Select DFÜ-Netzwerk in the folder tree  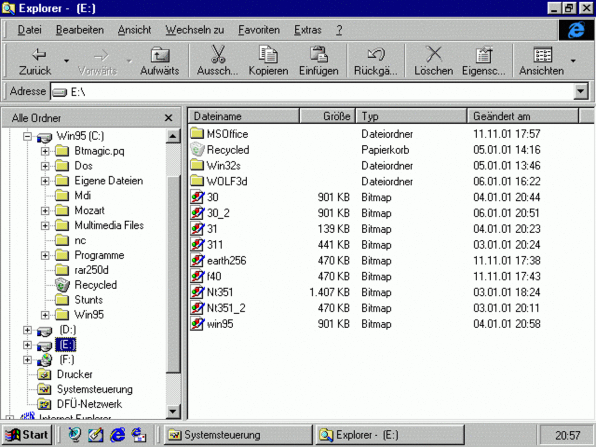pyautogui.click(x=89, y=404)
